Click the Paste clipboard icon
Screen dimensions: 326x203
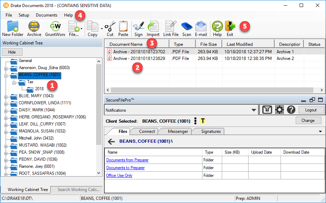point(123,29)
